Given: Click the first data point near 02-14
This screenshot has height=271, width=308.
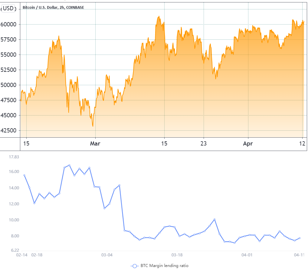Looking at the screenshot, I should 25,175.
